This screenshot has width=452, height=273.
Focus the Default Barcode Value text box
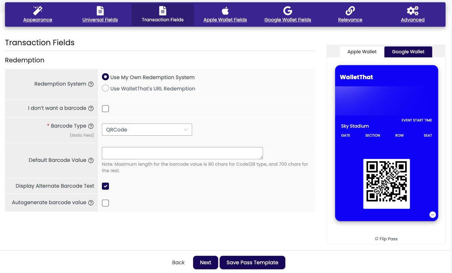click(x=182, y=153)
